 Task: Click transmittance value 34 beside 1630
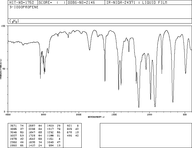point(40,142)
